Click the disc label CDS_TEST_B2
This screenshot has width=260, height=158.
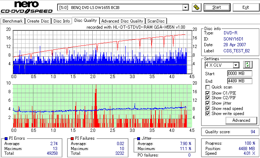click(237, 51)
